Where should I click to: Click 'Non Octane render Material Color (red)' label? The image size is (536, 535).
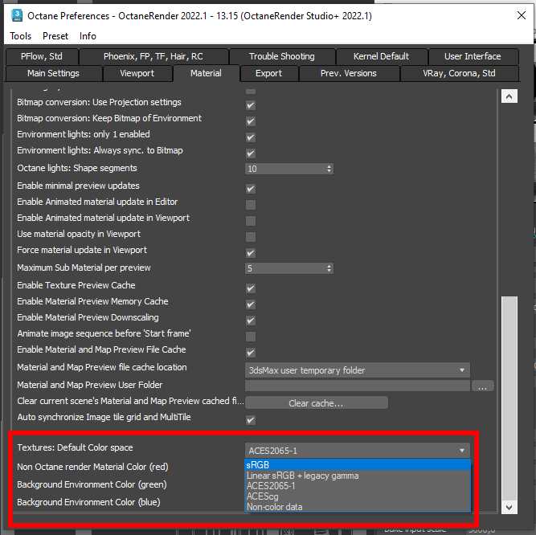point(92,467)
